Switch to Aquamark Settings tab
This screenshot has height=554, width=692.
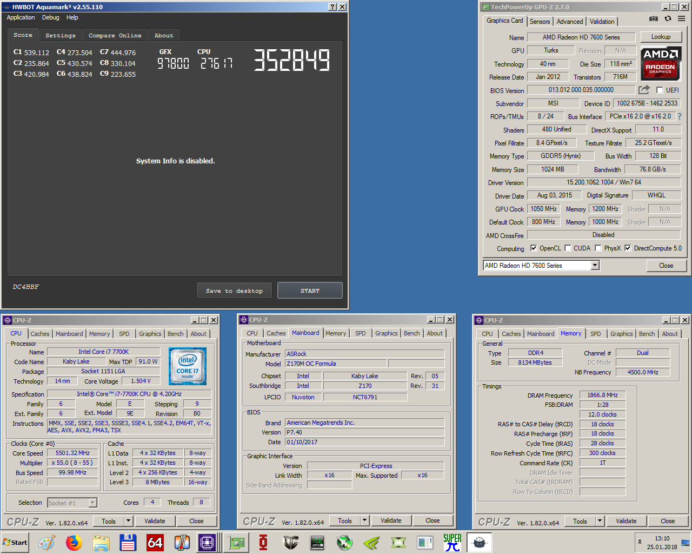[61, 35]
